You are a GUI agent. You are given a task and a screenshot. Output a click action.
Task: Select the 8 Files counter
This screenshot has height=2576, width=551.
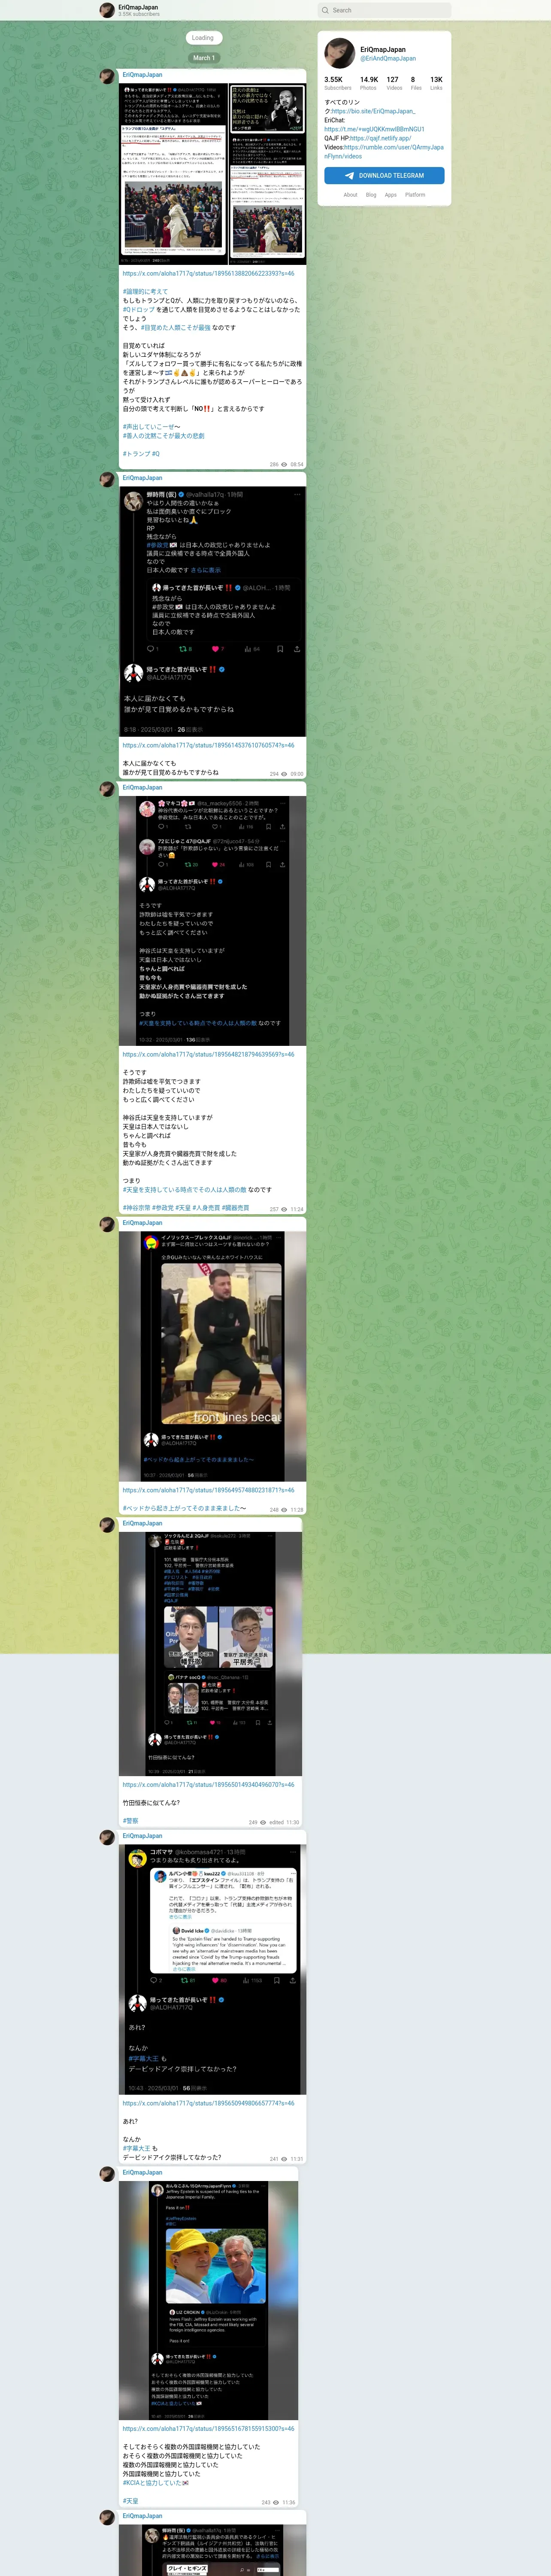coord(415,83)
